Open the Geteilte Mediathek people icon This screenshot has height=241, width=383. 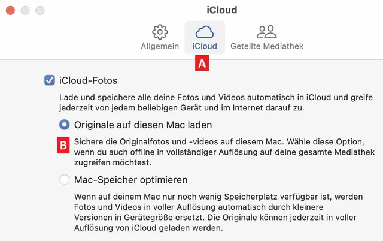[267, 32]
